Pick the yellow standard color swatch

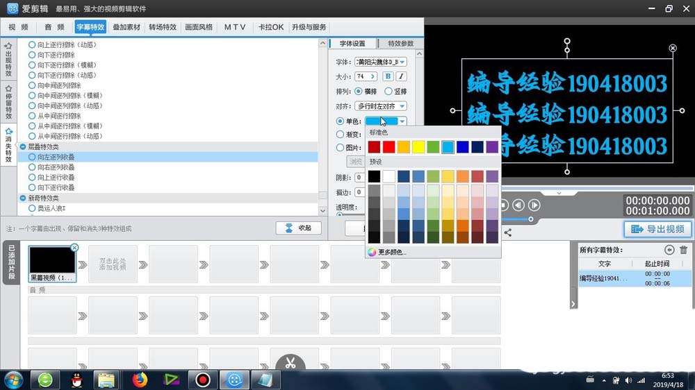418,147
